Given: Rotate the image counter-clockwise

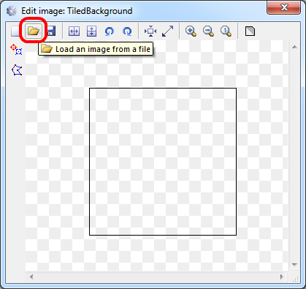Looking at the screenshot, I should pyautogui.click(x=110, y=31).
